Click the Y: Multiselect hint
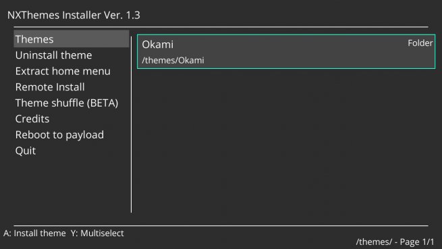Image resolution: width=442 pixels, height=249 pixels. point(97,233)
